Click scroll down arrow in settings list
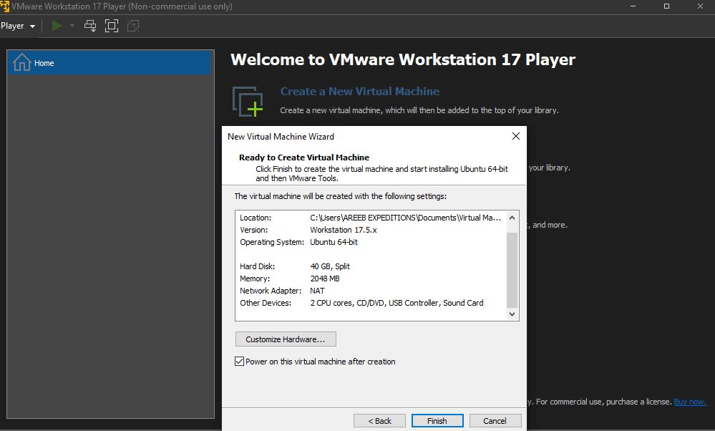 (x=512, y=314)
